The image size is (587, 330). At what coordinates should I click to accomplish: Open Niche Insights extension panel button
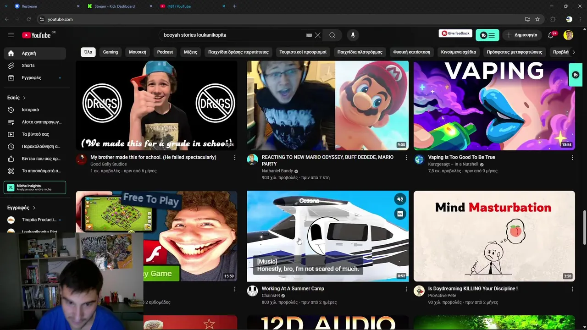point(35,187)
